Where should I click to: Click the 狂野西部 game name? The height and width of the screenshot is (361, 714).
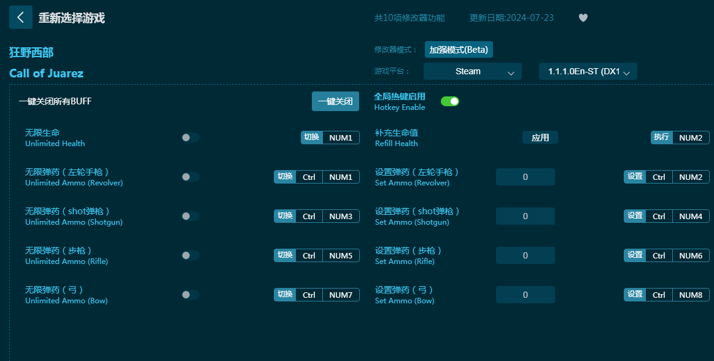tap(31, 52)
